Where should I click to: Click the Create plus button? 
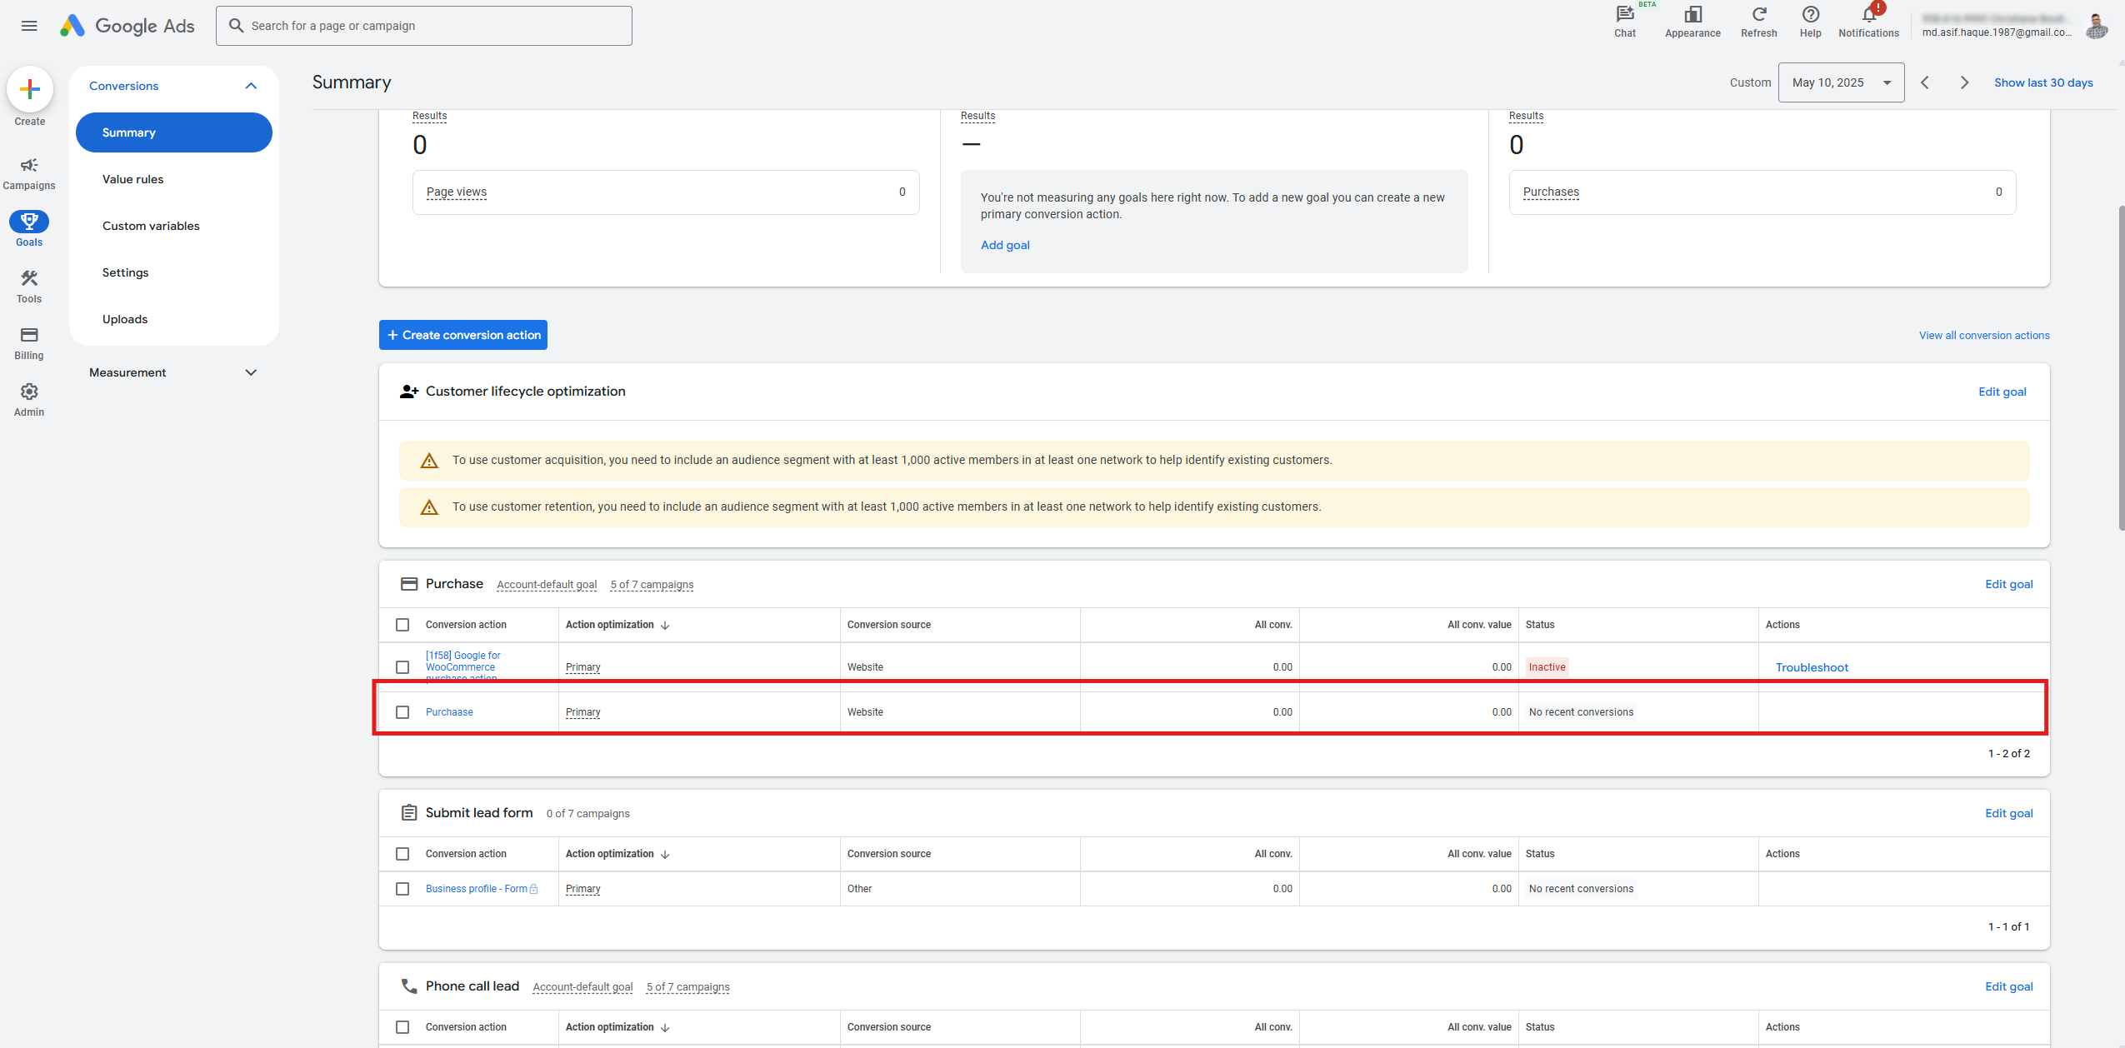[30, 89]
